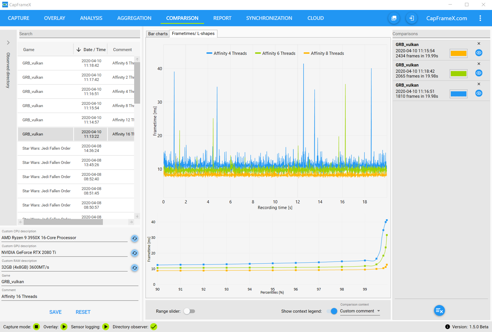The image size is (492, 332).
Task: Hide the blue Affinity 4 Threads record
Action: click(479, 93)
